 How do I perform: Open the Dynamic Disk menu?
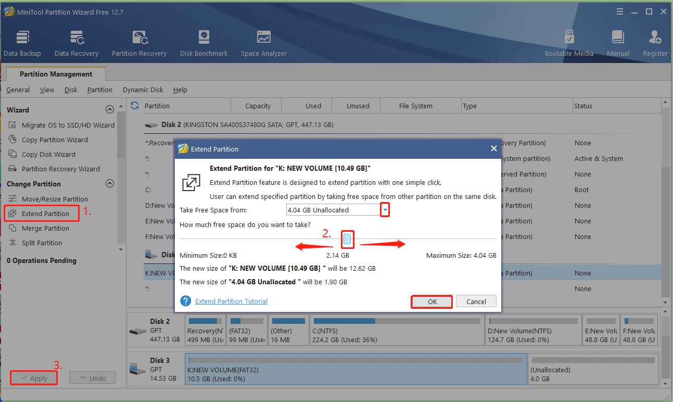coord(143,90)
